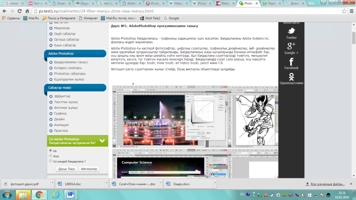Open the Орташа сабақтар link

click(x=67, y=39)
